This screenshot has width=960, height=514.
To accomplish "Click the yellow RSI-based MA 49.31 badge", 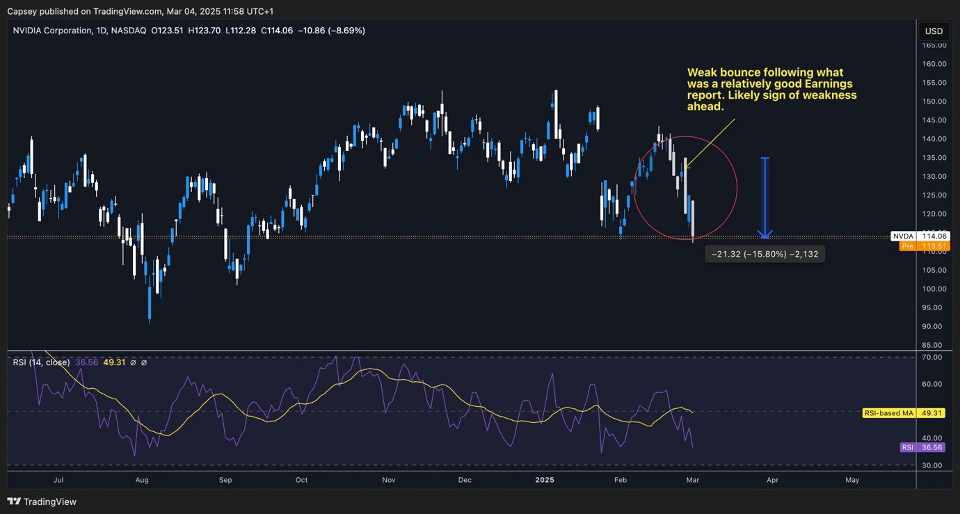I will pos(902,412).
